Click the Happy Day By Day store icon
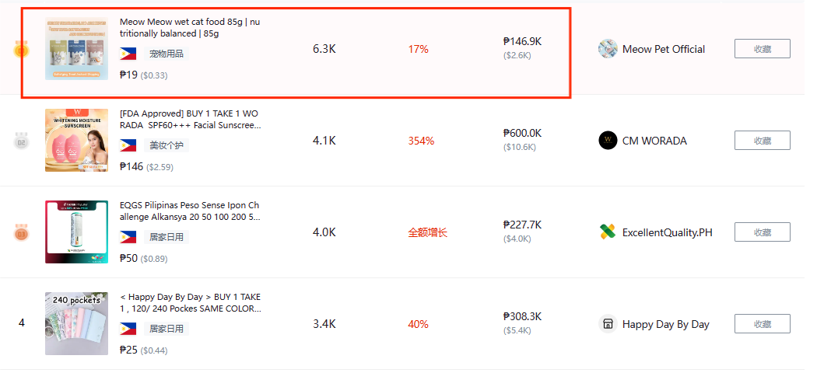817x373 pixels. (608, 324)
